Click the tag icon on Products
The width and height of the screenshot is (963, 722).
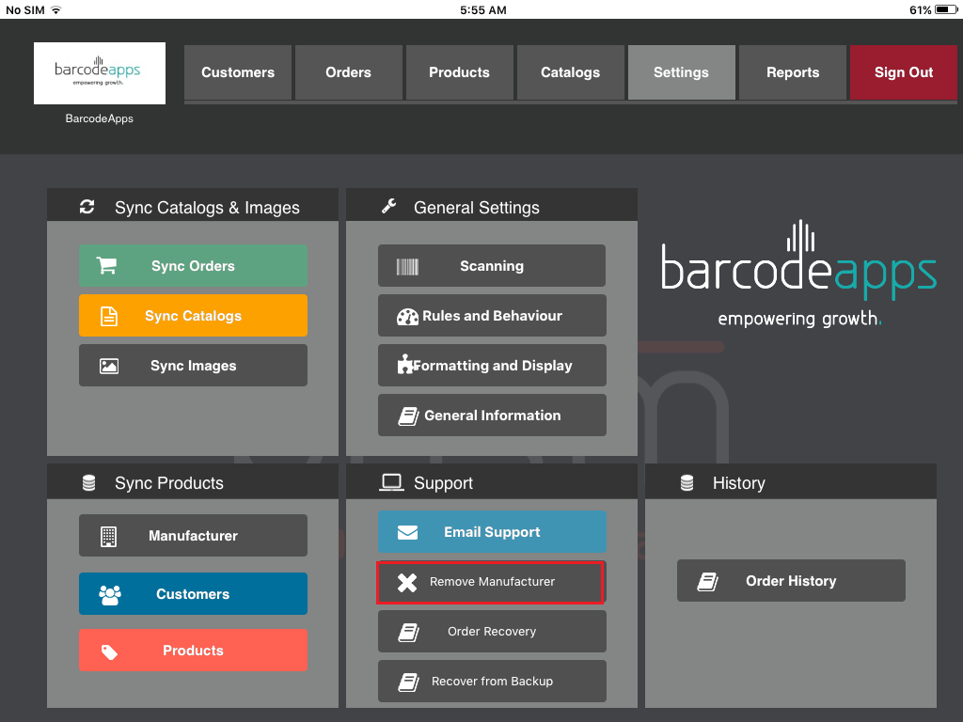click(109, 652)
